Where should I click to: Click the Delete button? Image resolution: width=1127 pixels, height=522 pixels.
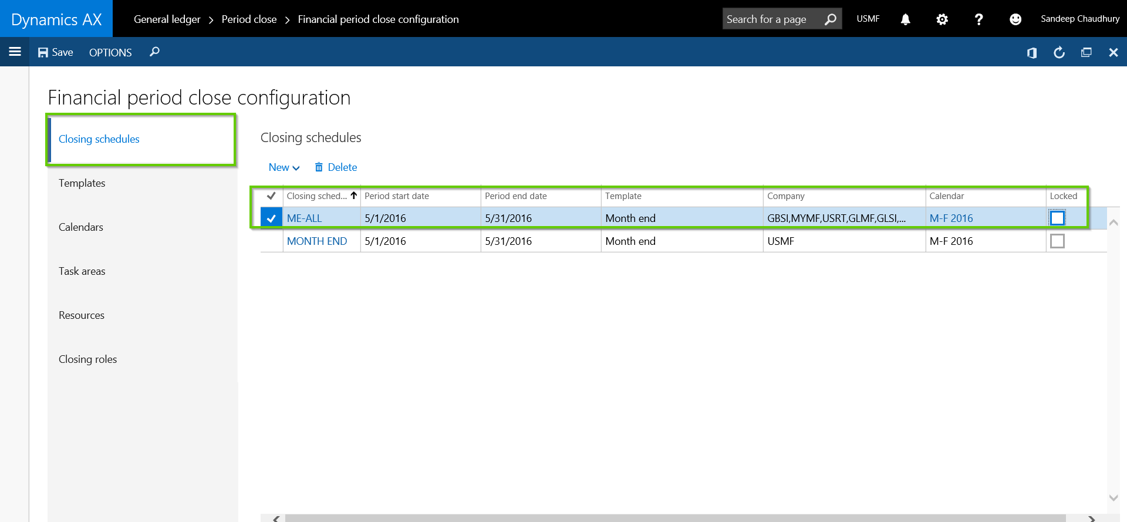(x=336, y=167)
